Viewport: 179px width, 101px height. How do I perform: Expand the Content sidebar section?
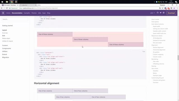(x=5, y=45)
